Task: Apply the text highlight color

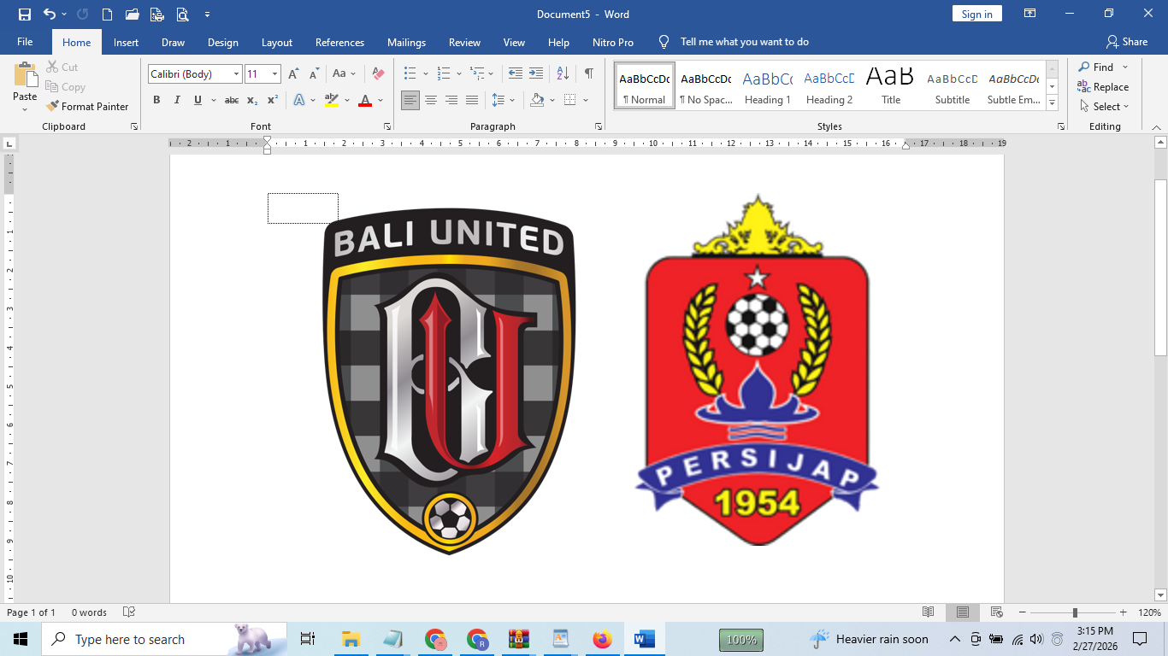Action: tap(332, 100)
